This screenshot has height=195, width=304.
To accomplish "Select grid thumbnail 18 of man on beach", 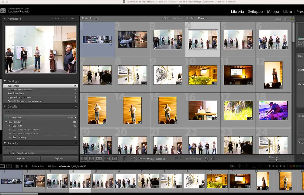I will tap(273, 110).
